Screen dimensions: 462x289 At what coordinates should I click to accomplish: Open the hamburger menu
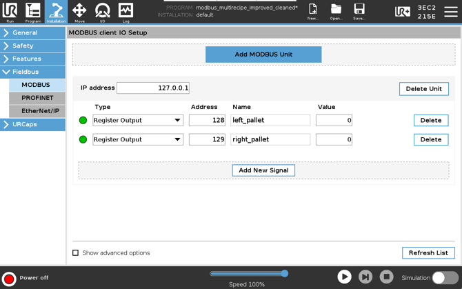coord(450,12)
